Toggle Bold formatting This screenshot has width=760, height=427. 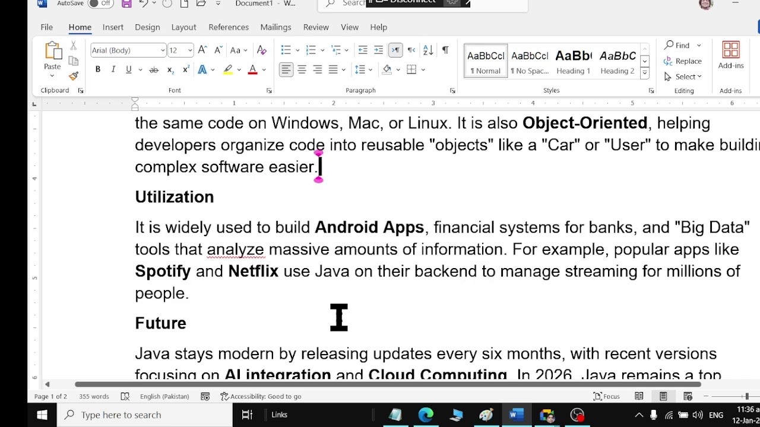click(x=98, y=70)
